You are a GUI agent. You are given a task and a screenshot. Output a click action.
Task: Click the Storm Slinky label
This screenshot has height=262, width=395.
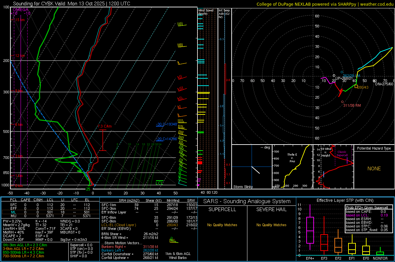[x=243, y=187]
